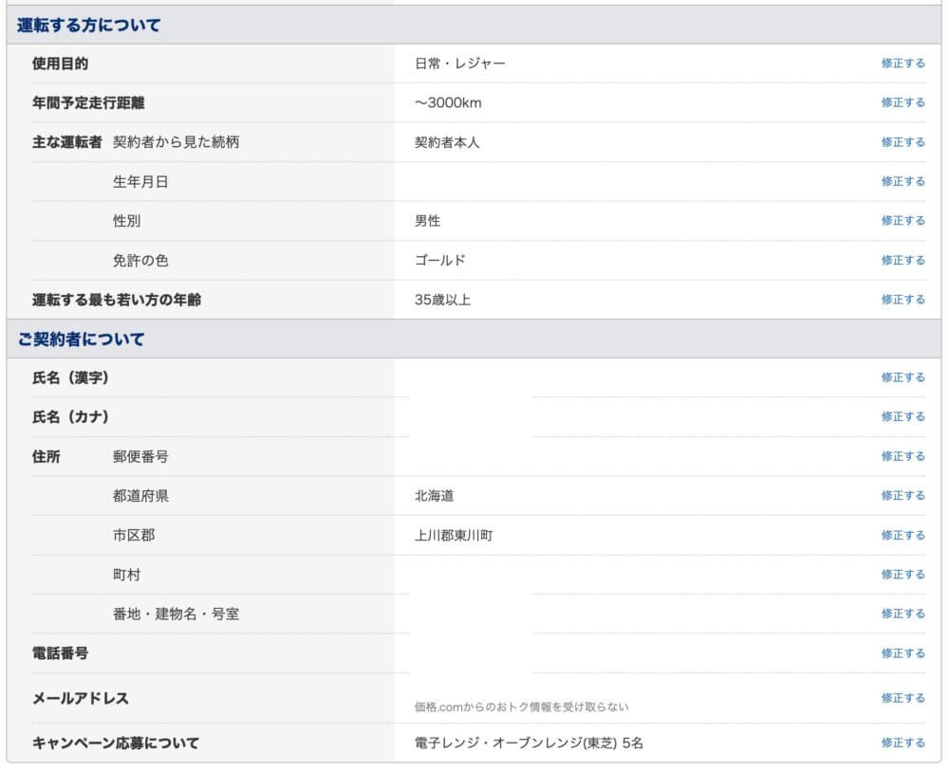This screenshot has height=770, width=949.
Task: Click the 価格.comからのおトク情報を受け取らない text
Action: (521, 706)
